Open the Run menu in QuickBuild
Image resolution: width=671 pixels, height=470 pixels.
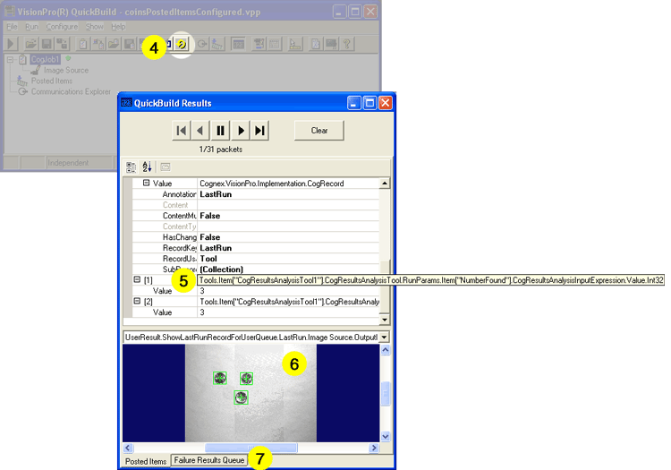coord(31,27)
